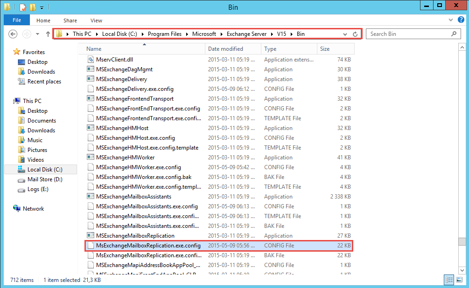
Task: Select MsExchangeMailboxReplication.exe.config file
Action: click(x=219, y=246)
